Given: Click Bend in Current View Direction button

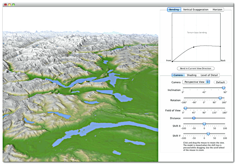Looking at the screenshot, I should point(196,69).
